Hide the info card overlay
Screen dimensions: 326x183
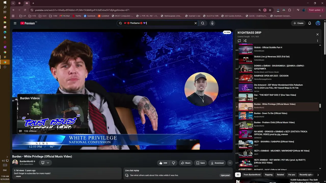point(227,32)
